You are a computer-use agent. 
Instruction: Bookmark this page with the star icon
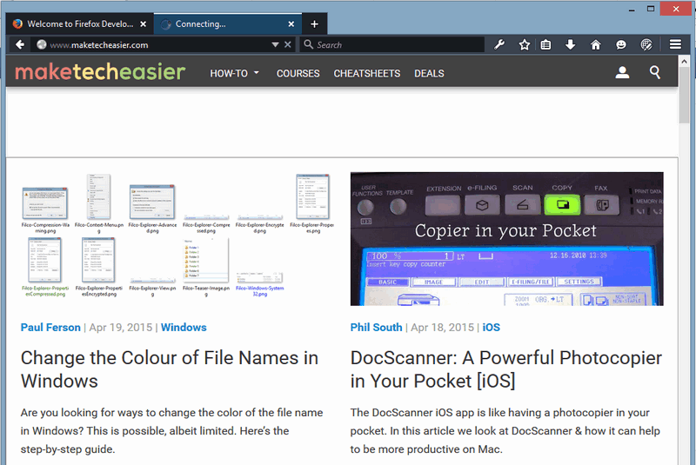click(525, 44)
